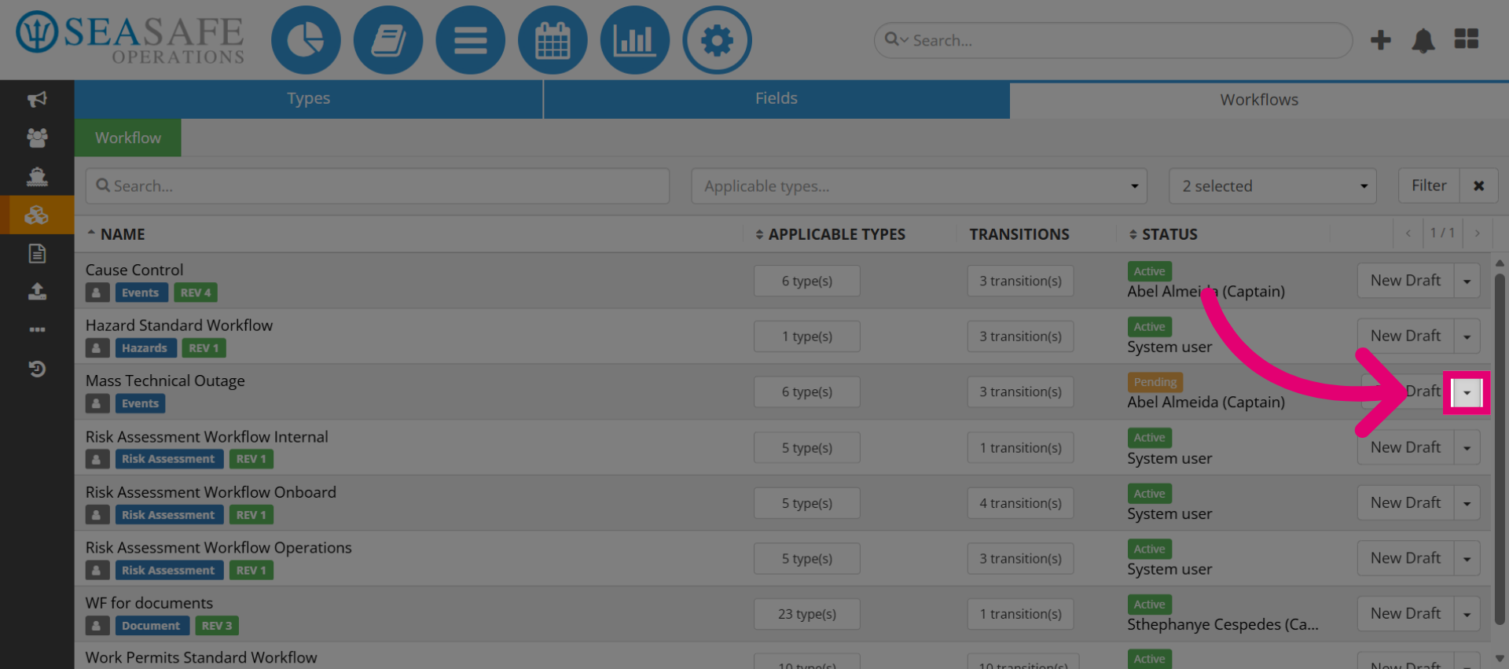The image size is (1509, 669).
Task: Open the Applicable types dropdown
Action: coord(919,186)
